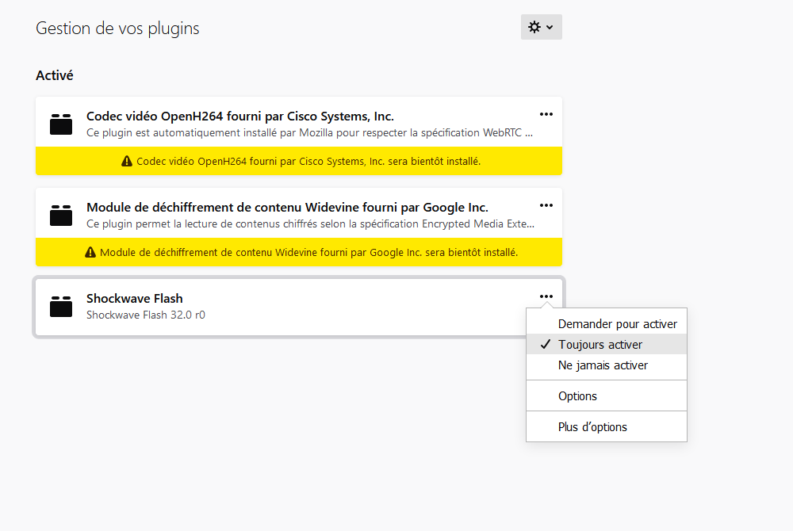Set Flash to "Ne jamais activer"
793x531 pixels.
point(603,365)
